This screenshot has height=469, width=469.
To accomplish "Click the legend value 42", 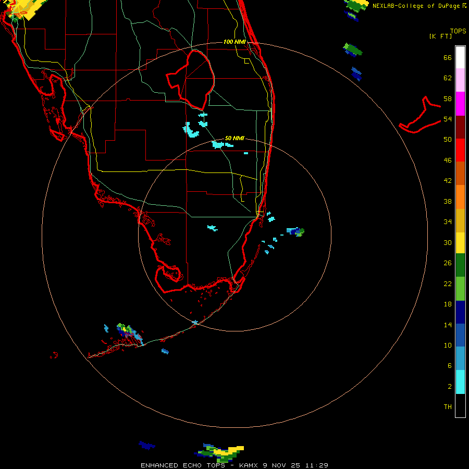I will click(x=448, y=181).
